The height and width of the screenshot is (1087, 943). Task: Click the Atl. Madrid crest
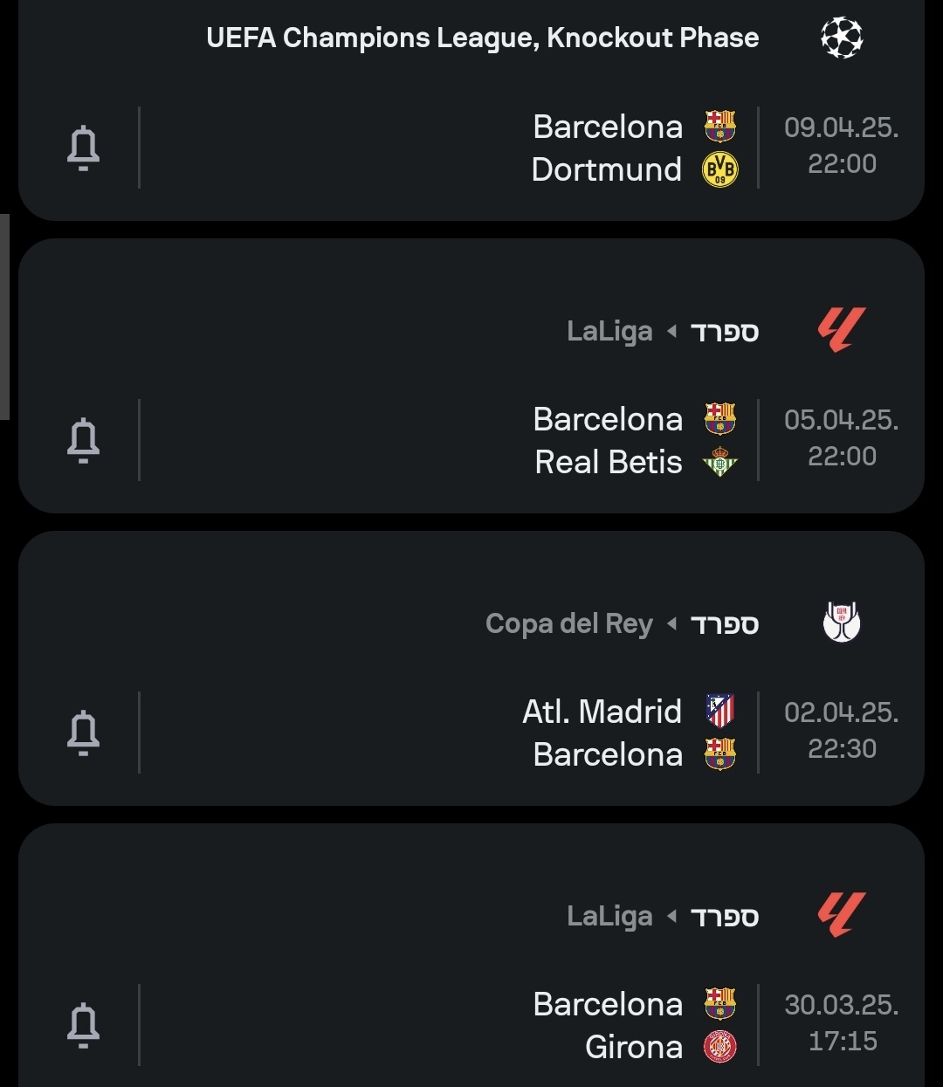[x=720, y=712]
